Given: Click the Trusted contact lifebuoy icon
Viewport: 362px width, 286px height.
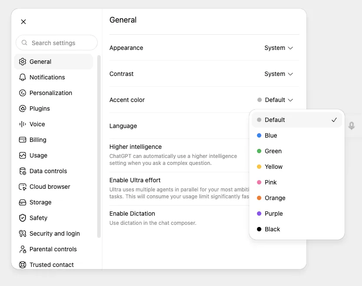Looking at the screenshot, I should pyautogui.click(x=23, y=265).
